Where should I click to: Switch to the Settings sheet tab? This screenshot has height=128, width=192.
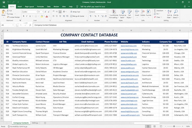35,123
